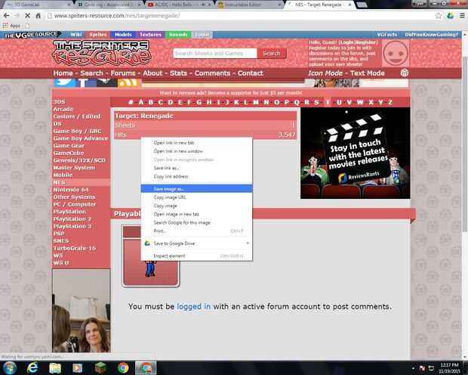Open the Home navigation link

click(x=63, y=73)
